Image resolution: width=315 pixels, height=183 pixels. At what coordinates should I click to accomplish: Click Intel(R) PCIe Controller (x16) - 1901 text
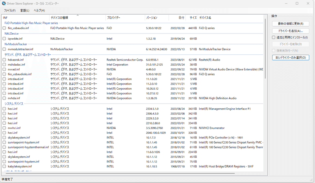221,138
